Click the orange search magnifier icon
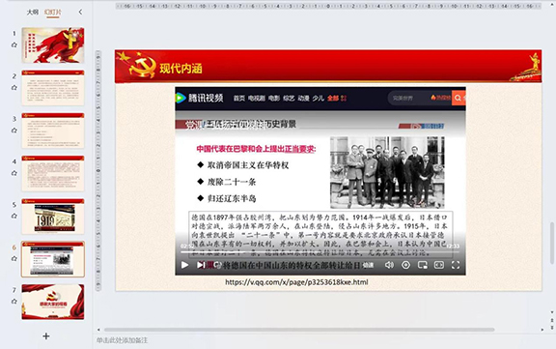Screen dimensions: 556x349 pyautogui.click(x=458, y=98)
